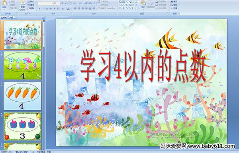Viewport: 239px width, 153px height.
Task: Click the Shape Effects button
Action: tap(162, 8)
